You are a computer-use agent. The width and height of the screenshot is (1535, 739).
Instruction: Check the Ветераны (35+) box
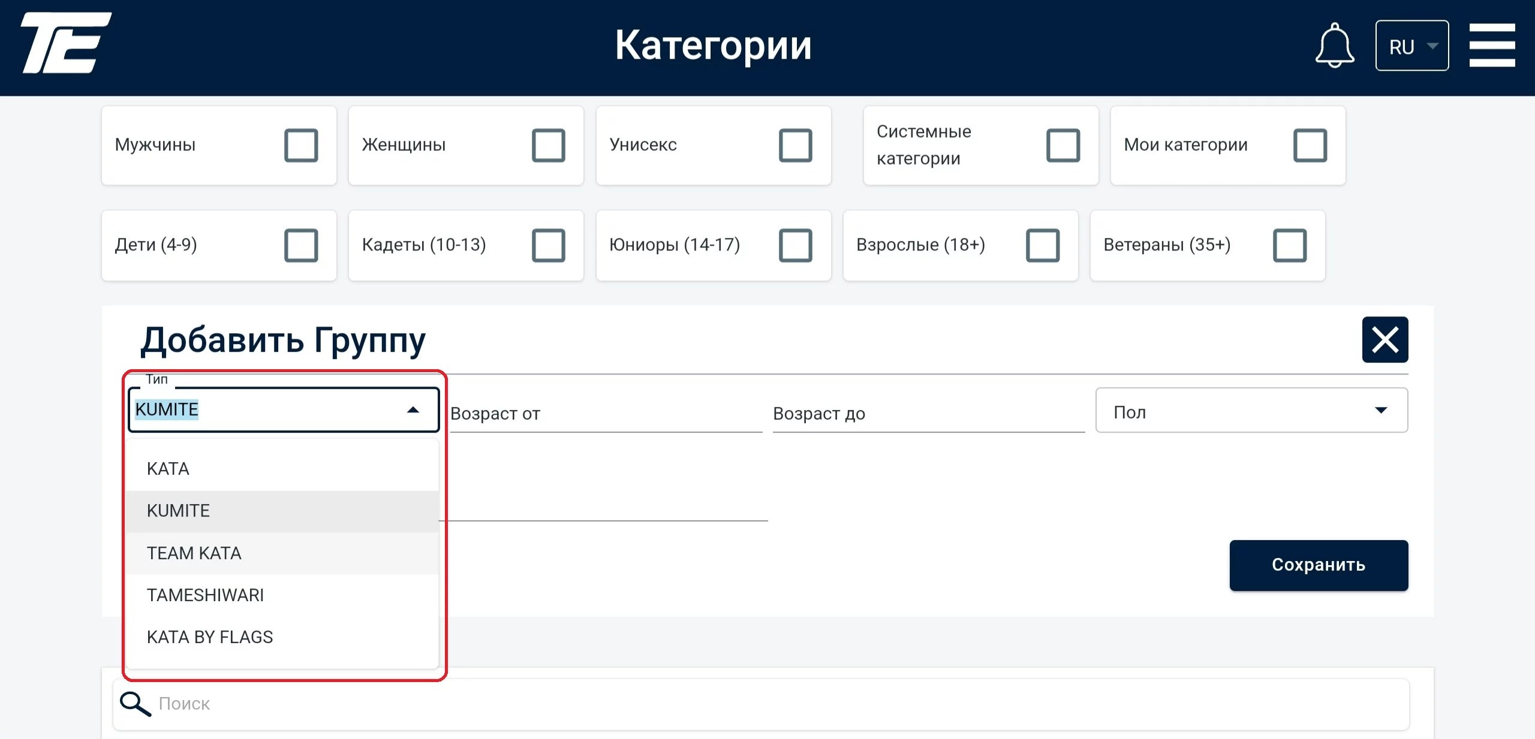[1289, 245]
